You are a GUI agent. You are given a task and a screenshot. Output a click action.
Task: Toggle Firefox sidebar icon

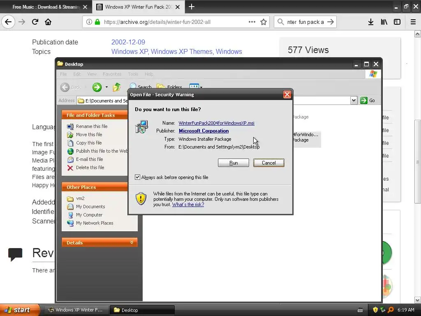tap(397, 22)
